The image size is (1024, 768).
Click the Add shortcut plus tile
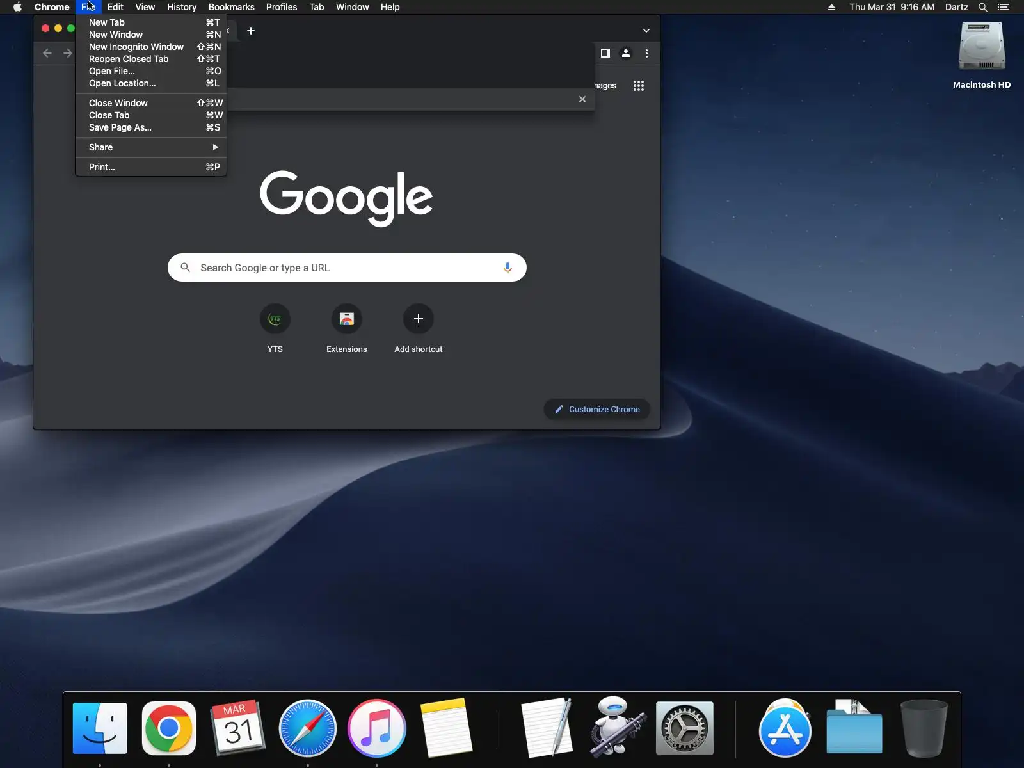point(419,329)
